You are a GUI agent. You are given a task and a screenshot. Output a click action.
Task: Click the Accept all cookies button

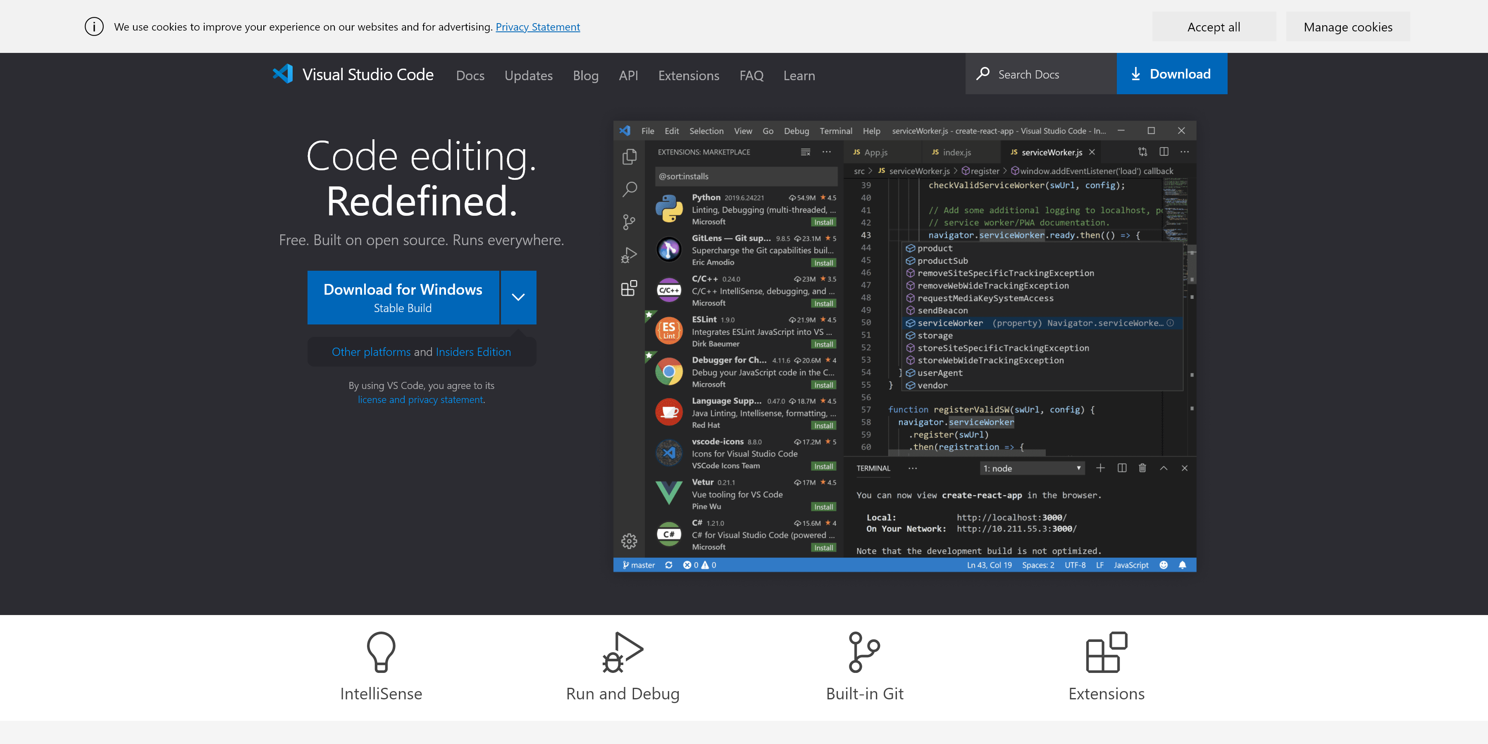coord(1214,26)
